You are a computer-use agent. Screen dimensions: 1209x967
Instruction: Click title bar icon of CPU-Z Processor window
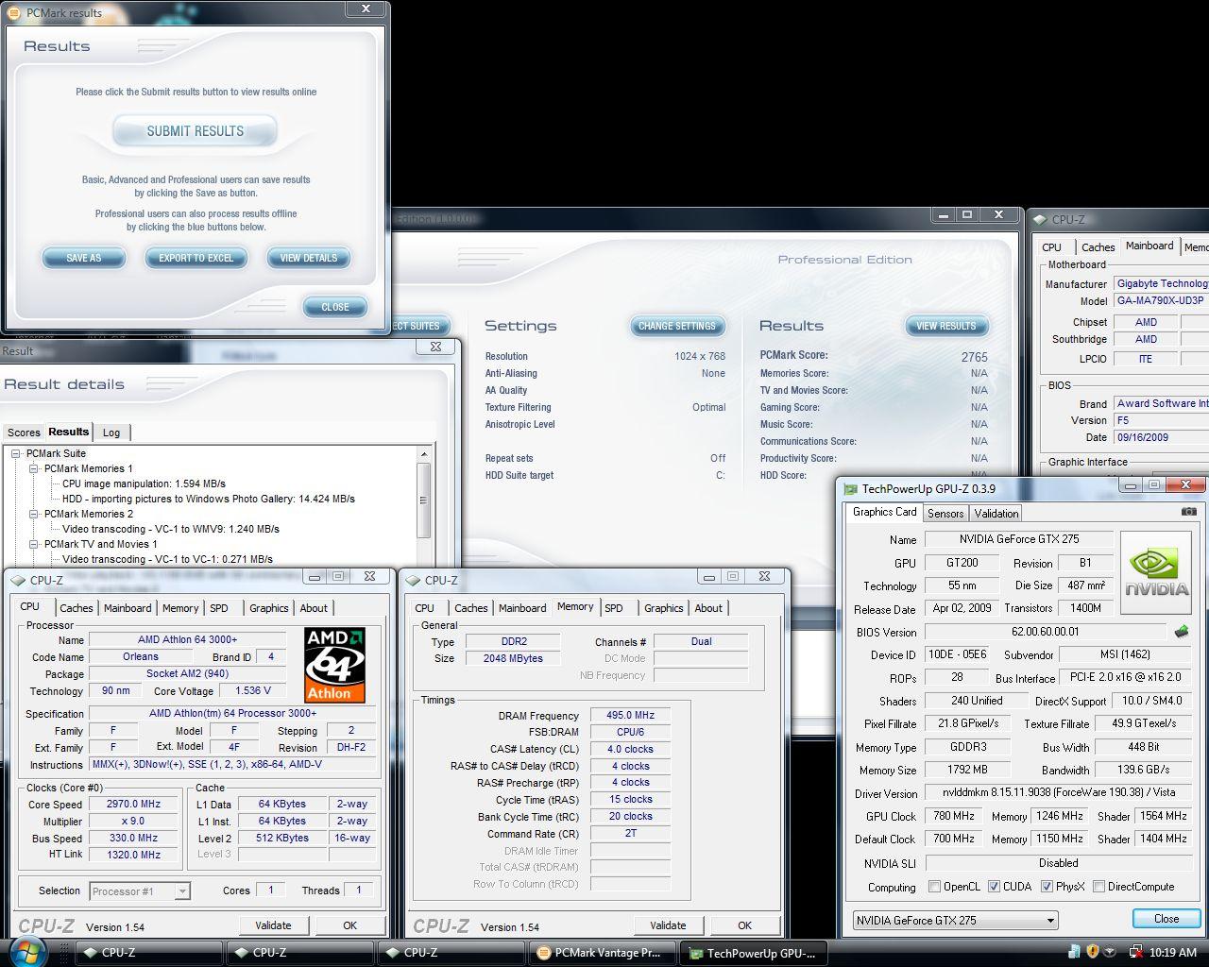coord(19,581)
